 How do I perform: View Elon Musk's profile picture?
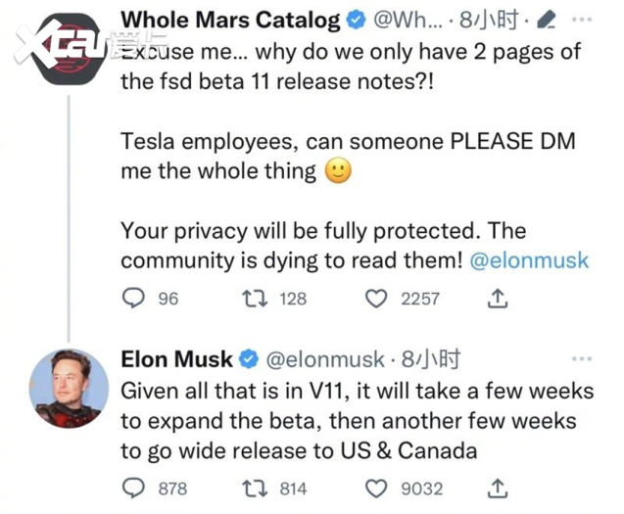coord(69,389)
